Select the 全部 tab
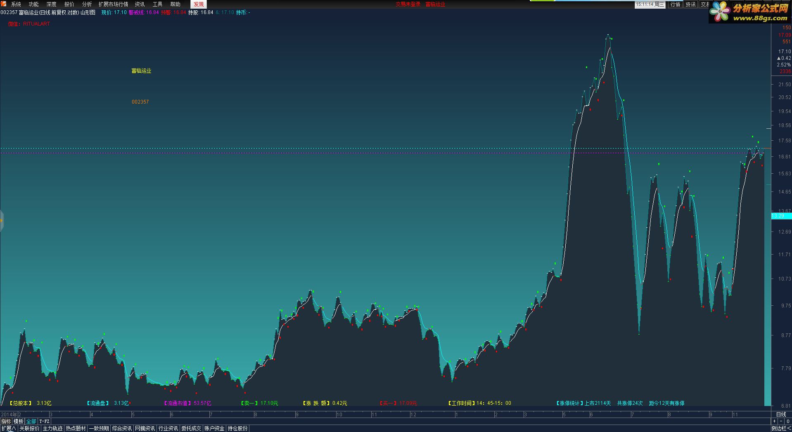792x432 pixels. coord(31,421)
